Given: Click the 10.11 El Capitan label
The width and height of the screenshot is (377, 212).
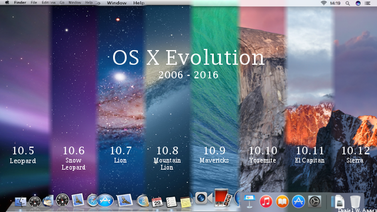Looking at the screenshot, I should (x=310, y=155).
